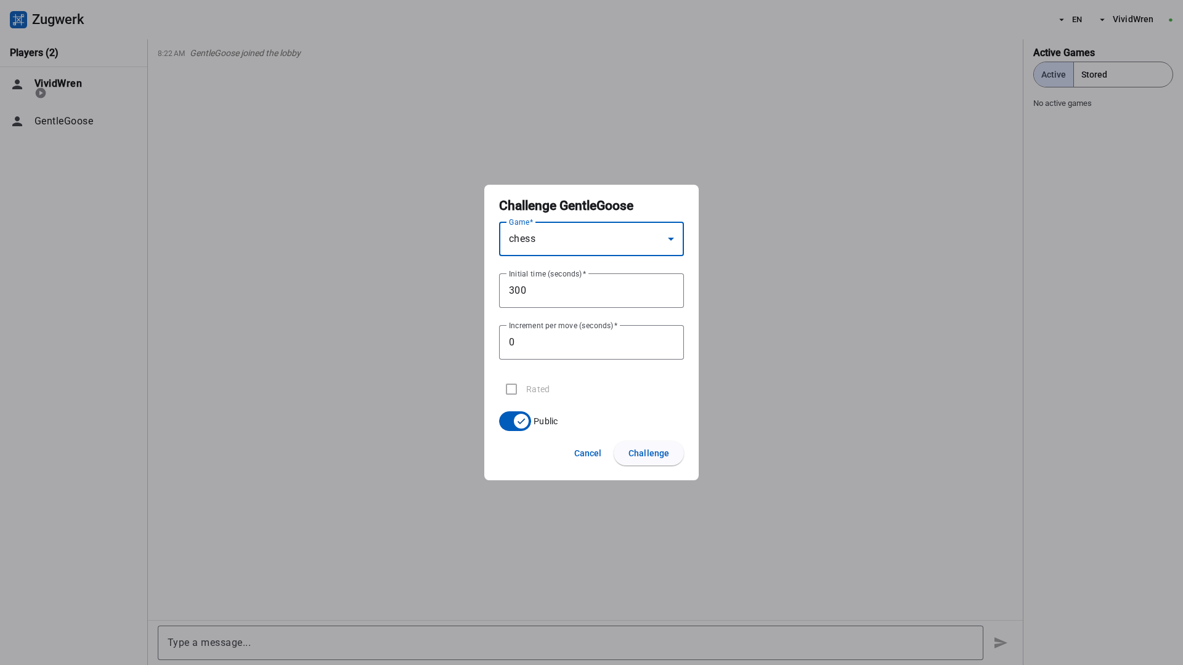Select VividWren in the players list

74,87
